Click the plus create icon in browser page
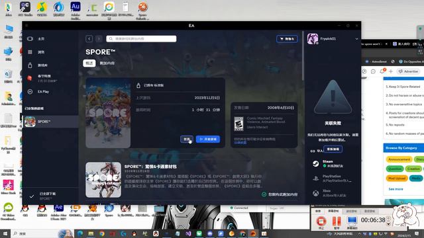This screenshot has height=238, width=424. [x=391, y=71]
